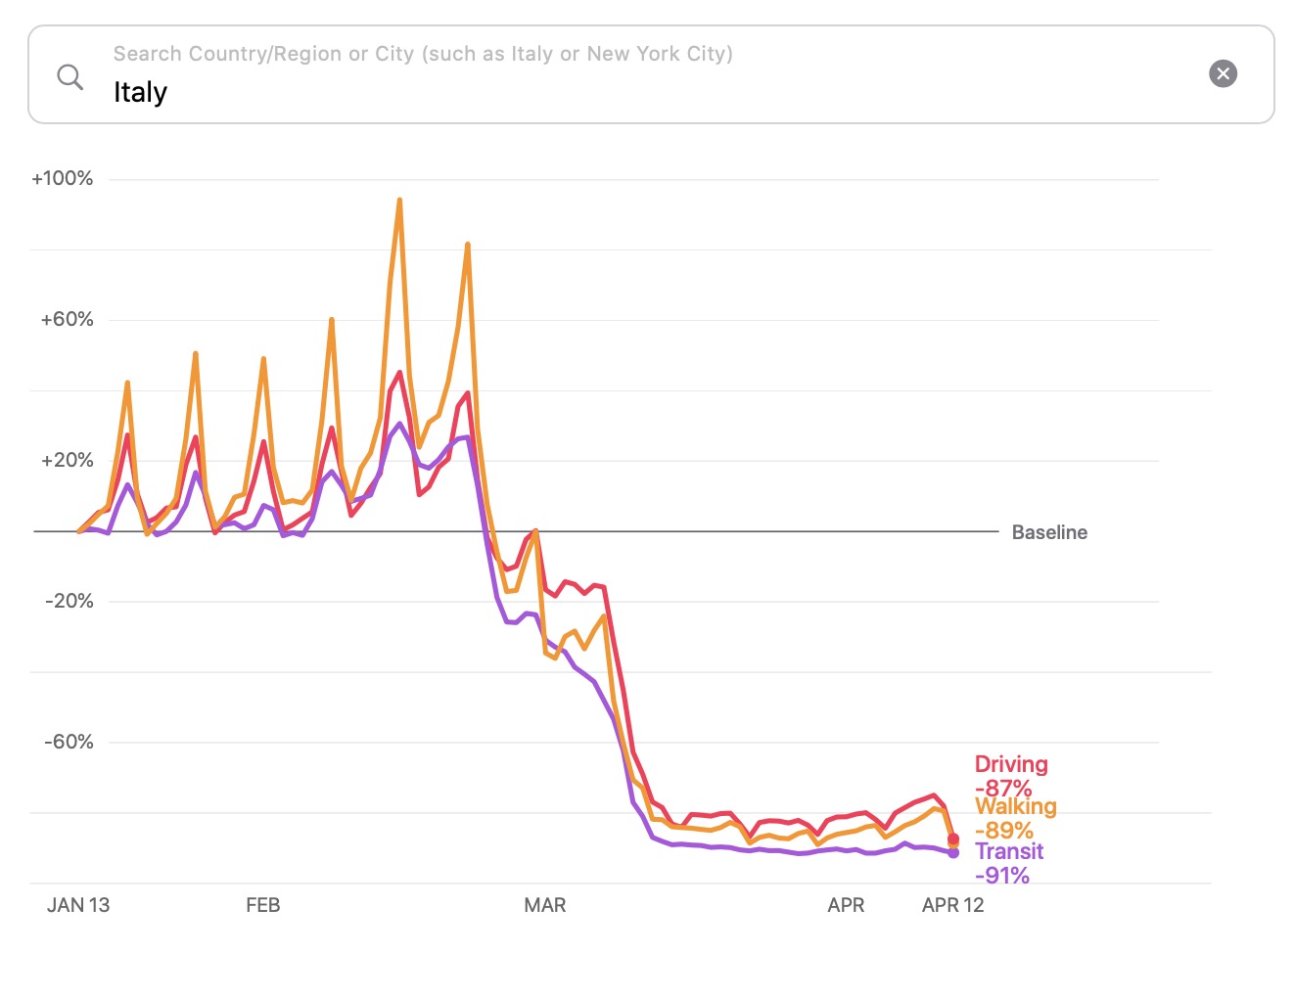The image size is (1294, 998).
Task: Click the highest orange Walking peak
Action: point(399,201)
